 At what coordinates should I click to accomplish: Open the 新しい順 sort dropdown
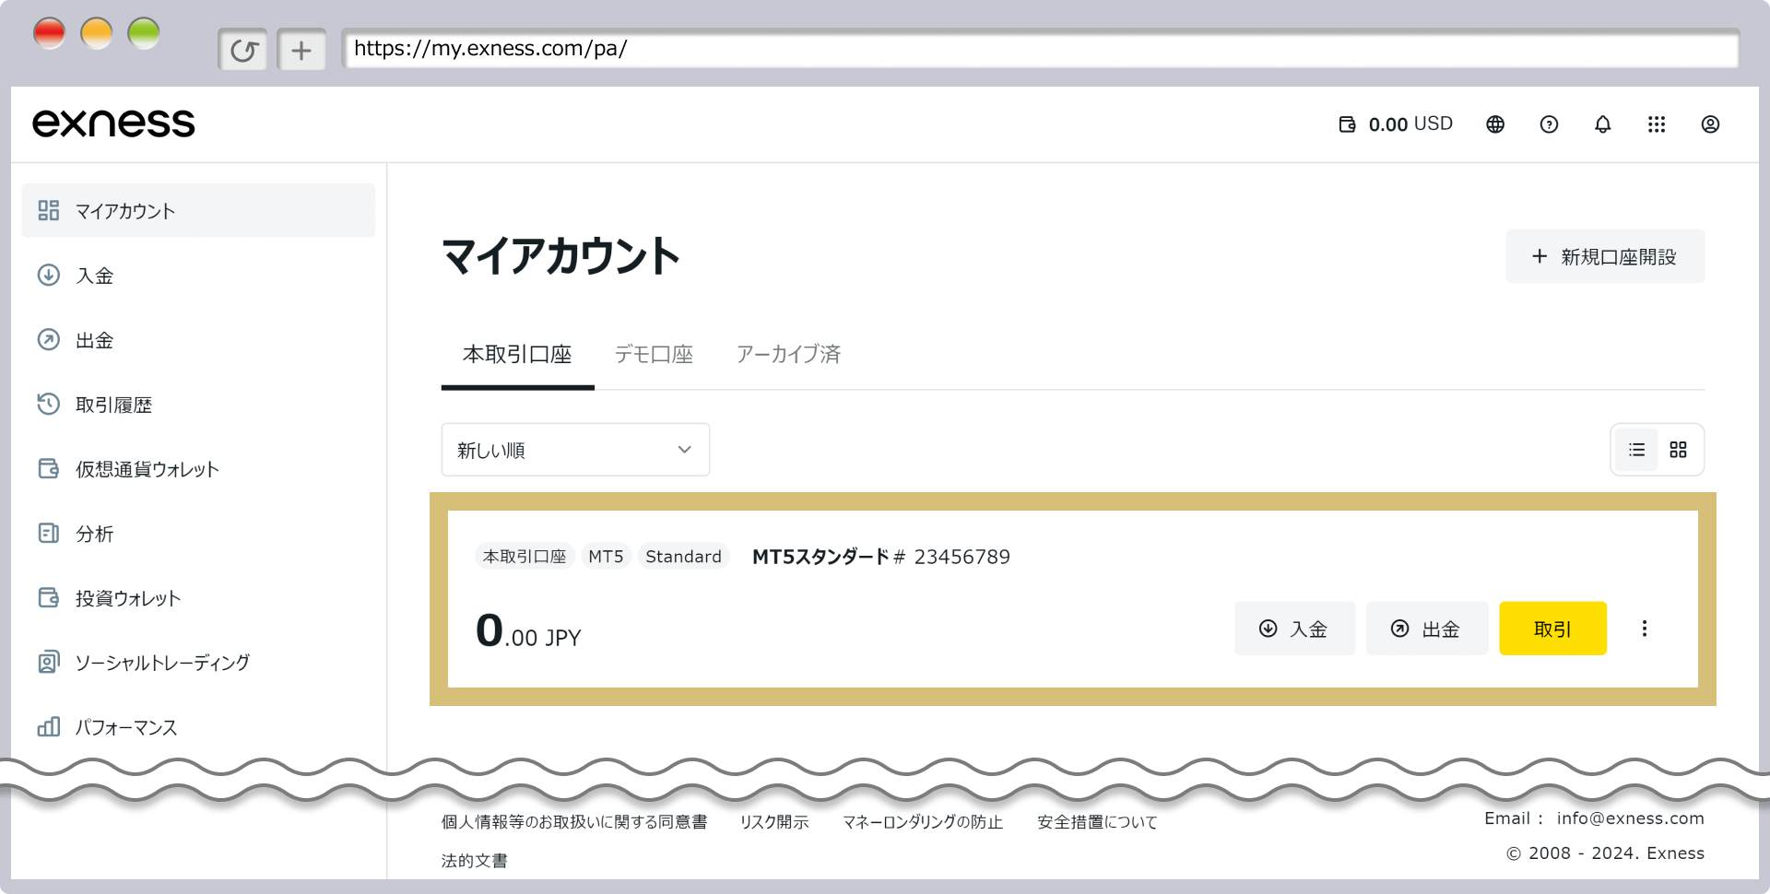575,450
